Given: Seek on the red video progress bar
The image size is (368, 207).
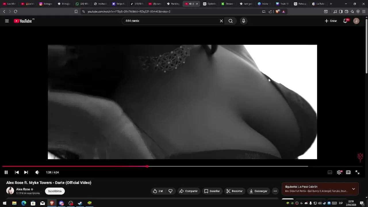Looking at the screenshot, I should [75, 166].
